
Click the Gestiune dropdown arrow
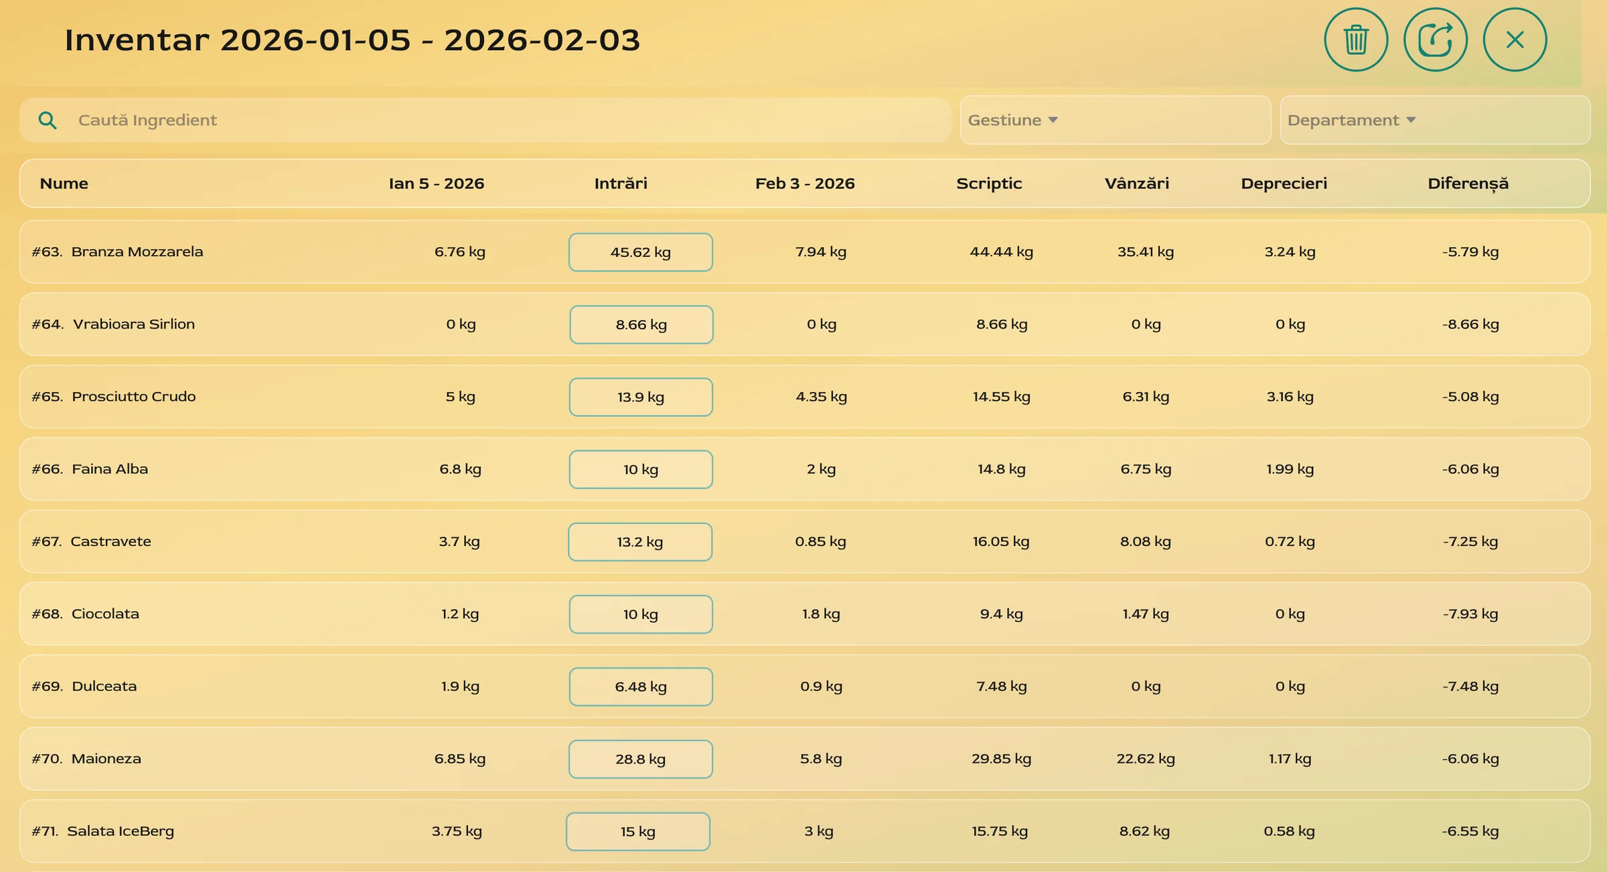(x=1053, y=120)
